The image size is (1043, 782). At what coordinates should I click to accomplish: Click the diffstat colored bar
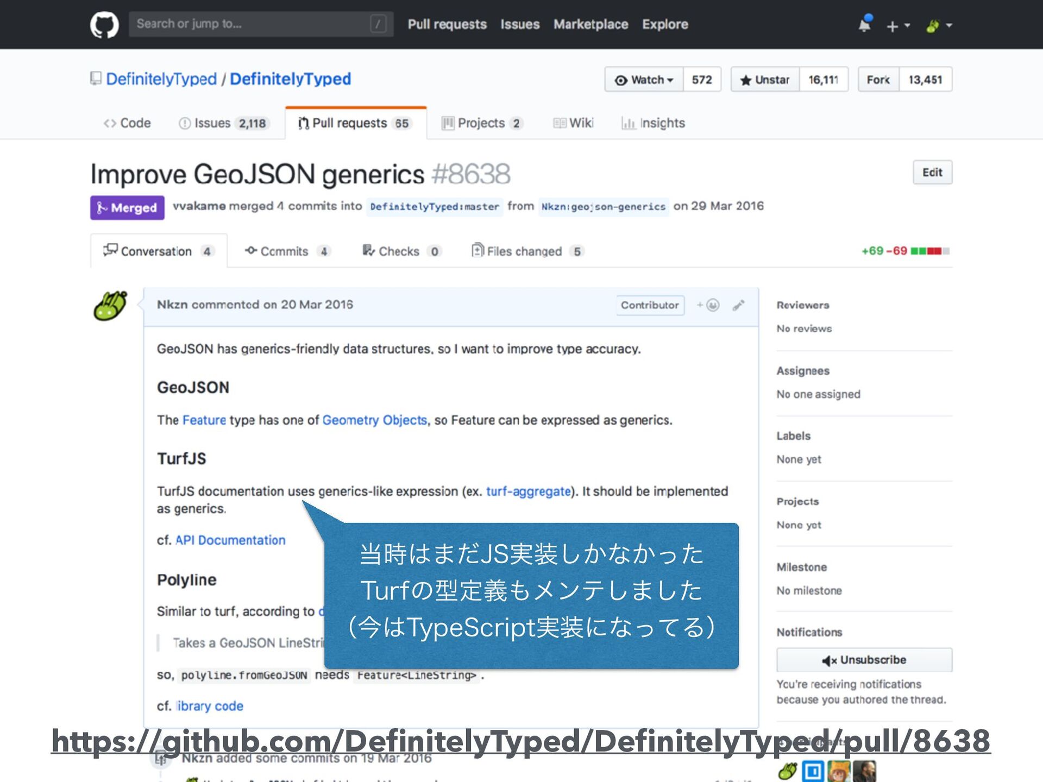click(930, 251)
